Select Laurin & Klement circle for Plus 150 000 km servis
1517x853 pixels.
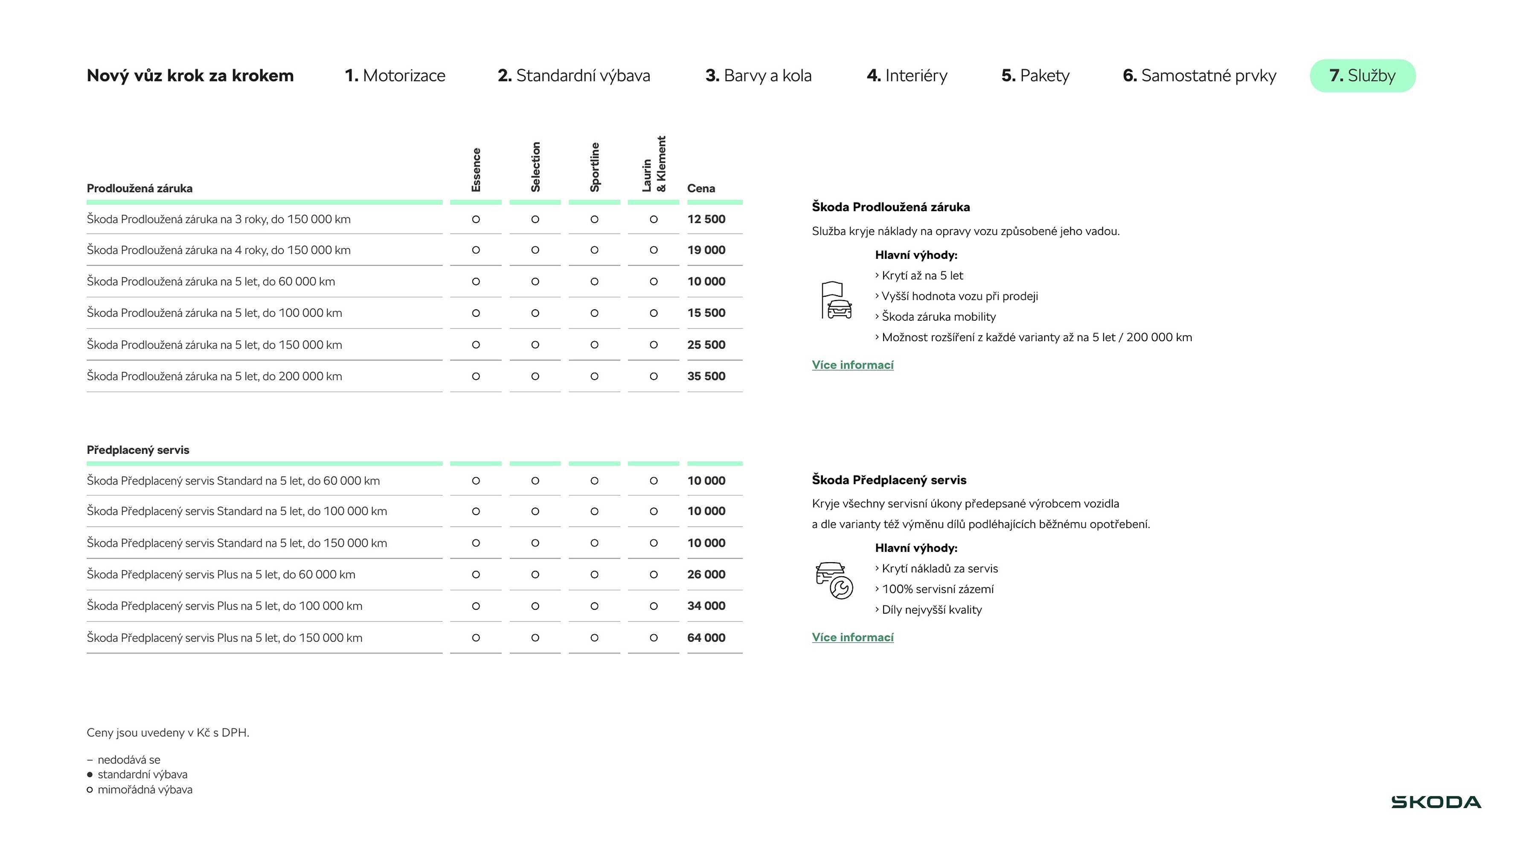coord(653,638)
